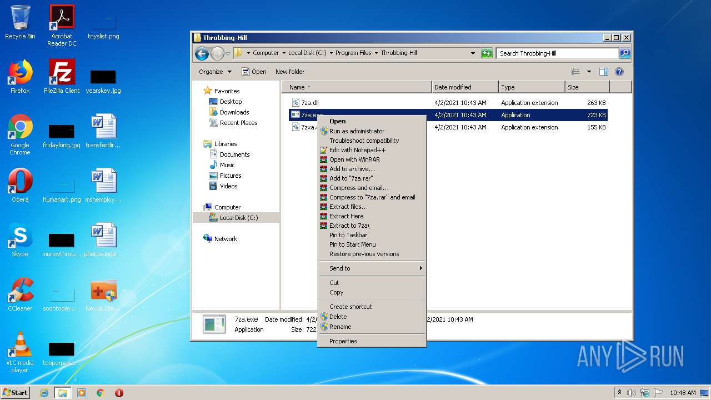Open toopurpose desktop file

click(62, 354)
